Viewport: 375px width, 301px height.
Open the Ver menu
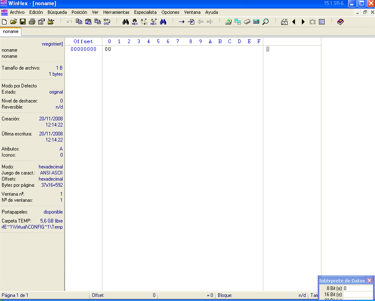coord(95,12)
